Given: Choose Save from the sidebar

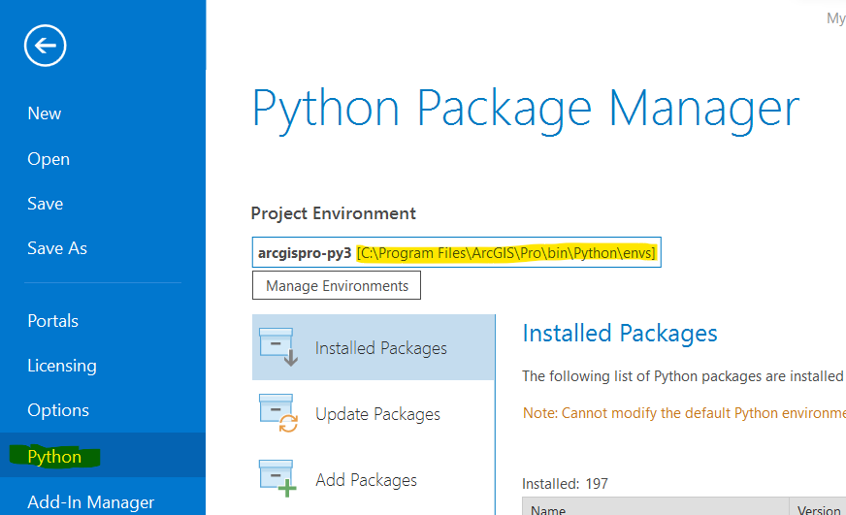Looking at the screenshot, I should click(x=46, y=204).
